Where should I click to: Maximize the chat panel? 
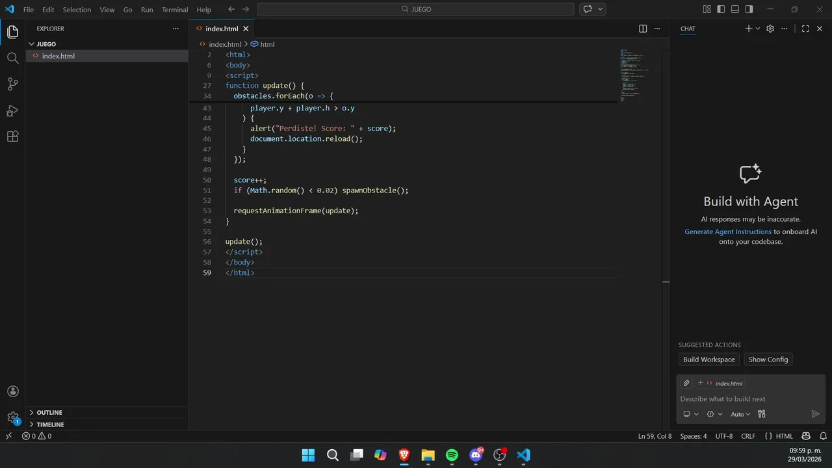point(805,29)
